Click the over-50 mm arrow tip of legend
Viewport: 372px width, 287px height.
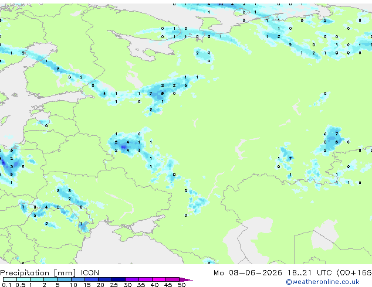coord(186,279)
